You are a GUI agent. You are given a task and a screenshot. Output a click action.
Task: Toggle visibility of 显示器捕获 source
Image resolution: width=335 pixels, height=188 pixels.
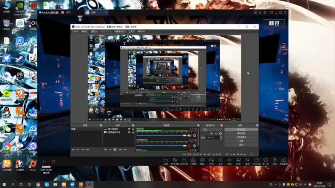129,129
